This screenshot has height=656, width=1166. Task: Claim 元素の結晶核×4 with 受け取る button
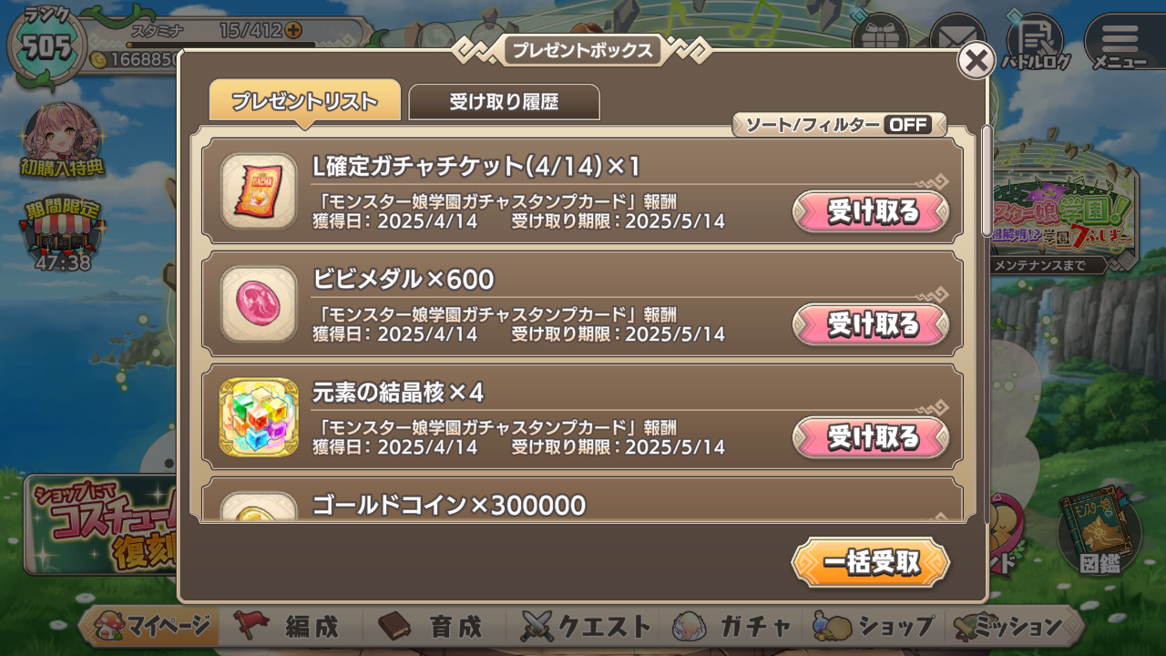[871, 437]
